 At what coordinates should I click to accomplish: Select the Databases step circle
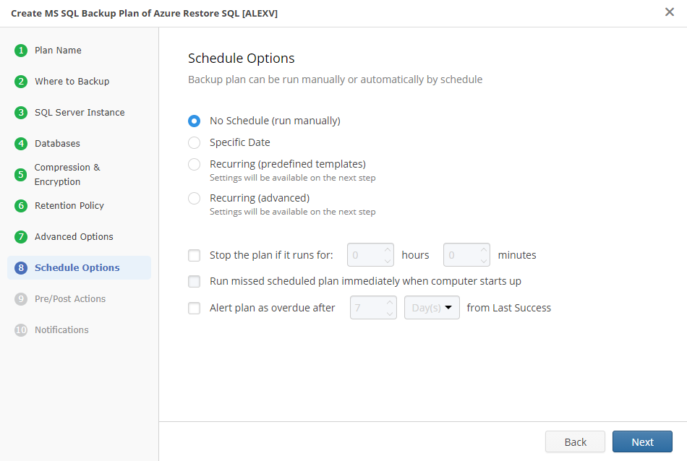click(x=20, y=143)
